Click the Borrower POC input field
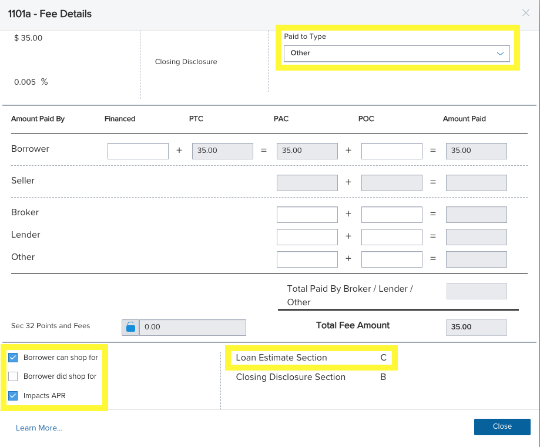 [392, 151]
